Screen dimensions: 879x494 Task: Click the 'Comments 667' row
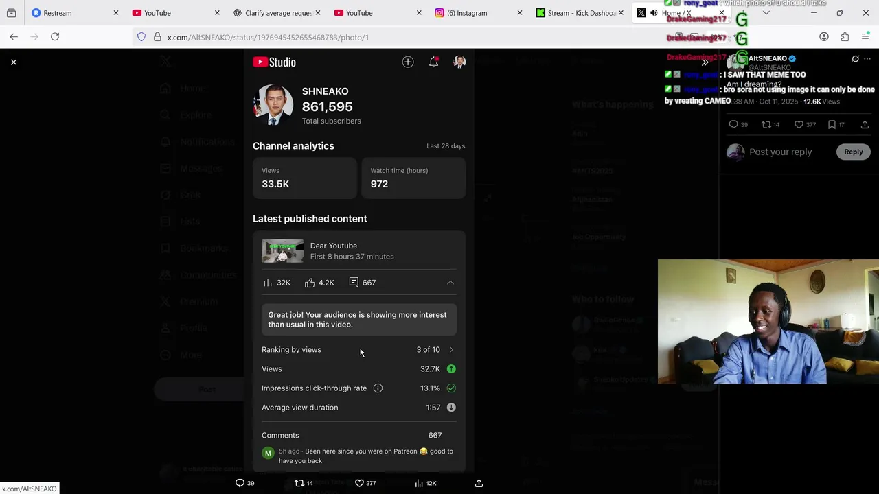click(358, 436)
